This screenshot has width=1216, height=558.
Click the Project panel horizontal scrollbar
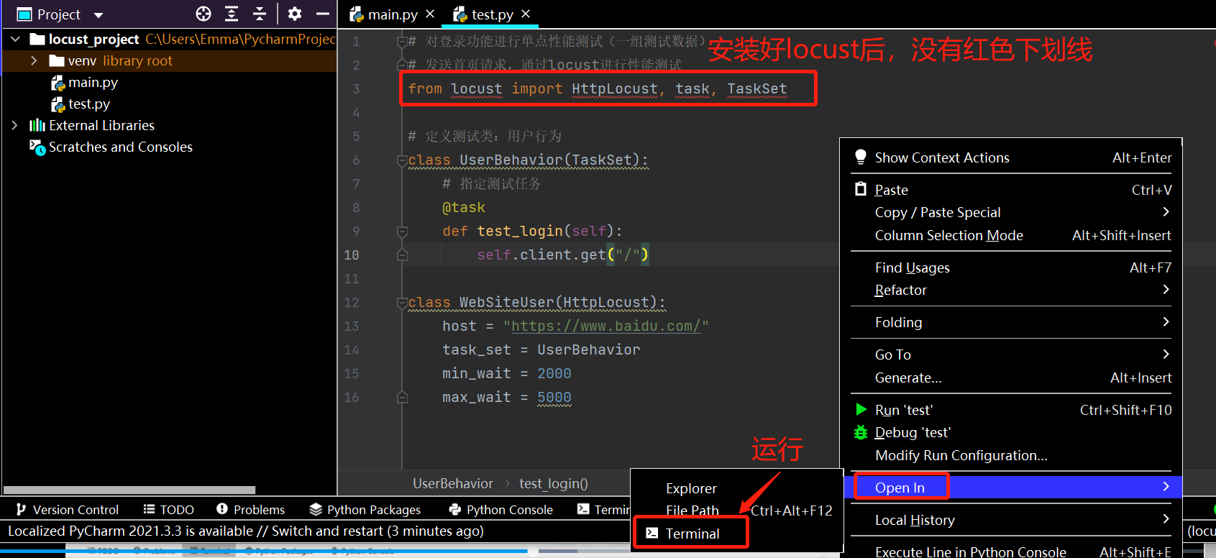pyautogui.click(x=129, y=490)
